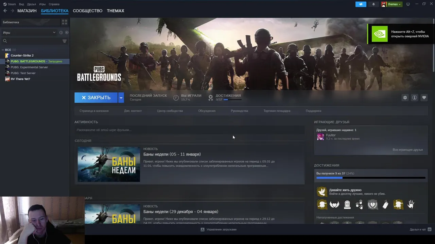435x244 pixels.
Task: Click the Big Picture mode monitor icon
Action: point(408,4)
